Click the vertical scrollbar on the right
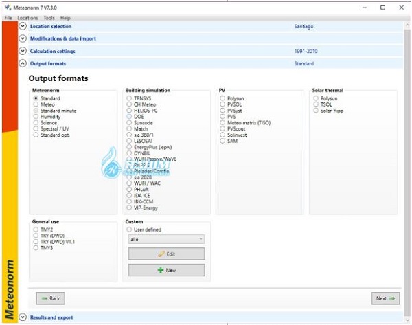This screenshot has height=325, width=412. point(407,172)
